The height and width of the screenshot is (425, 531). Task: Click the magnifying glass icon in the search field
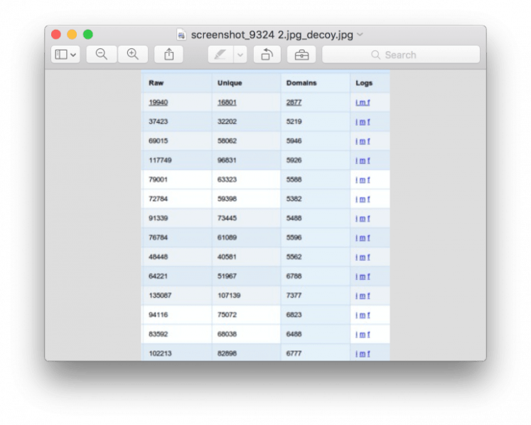coord(375,55)
